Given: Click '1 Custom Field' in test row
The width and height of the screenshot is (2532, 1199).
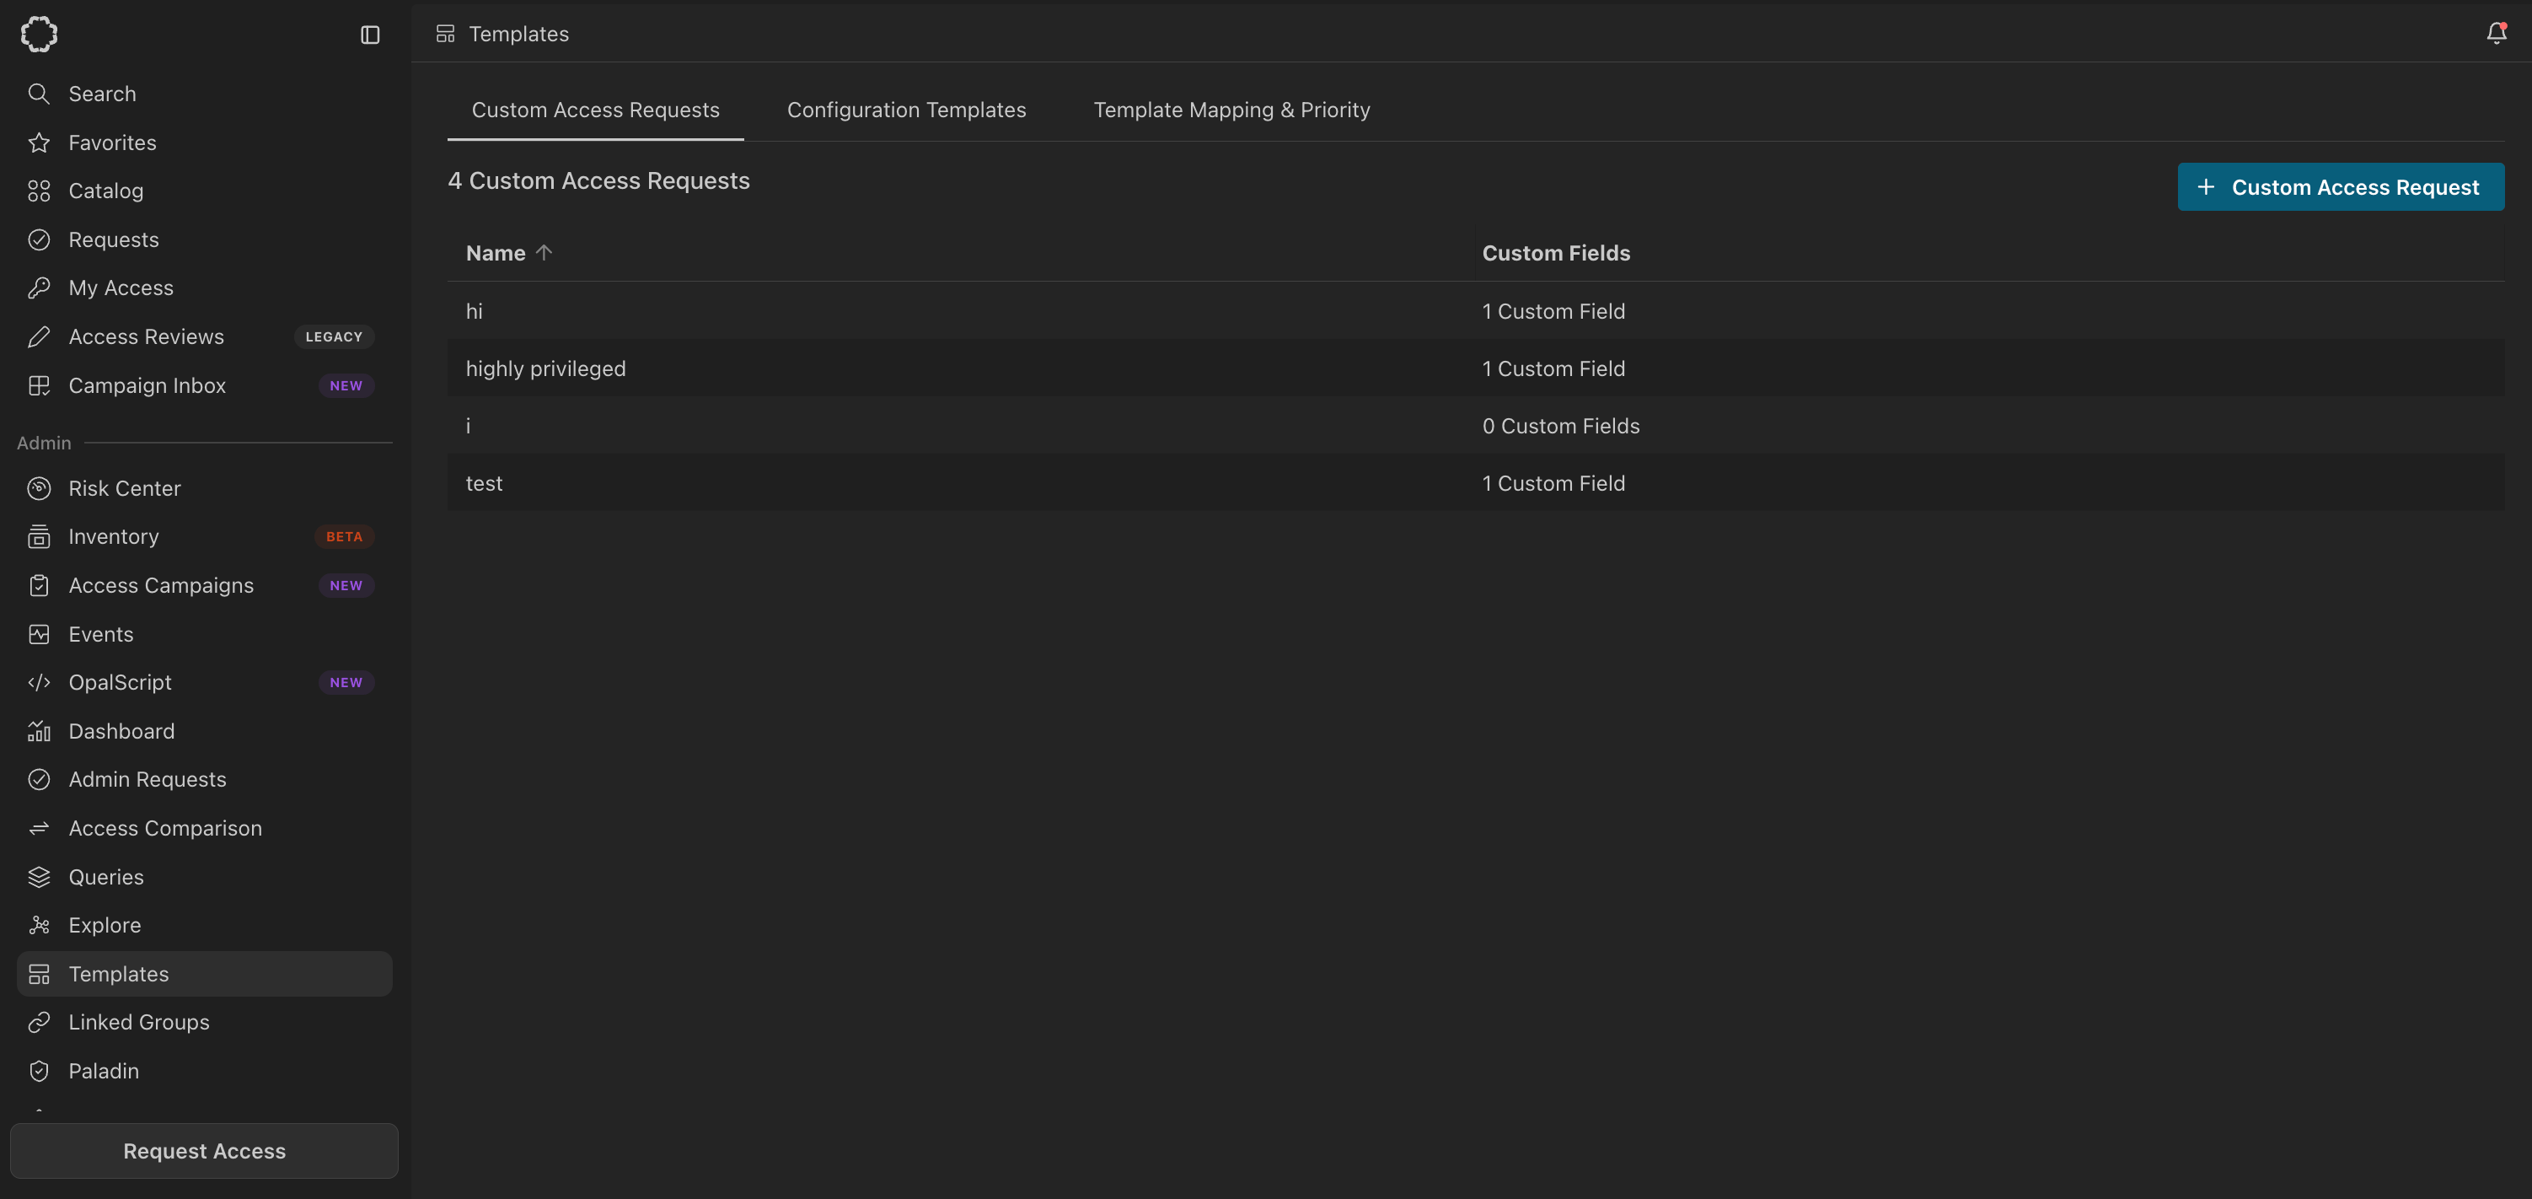Looking at the screenshot, I should (x=1553, y=483).
